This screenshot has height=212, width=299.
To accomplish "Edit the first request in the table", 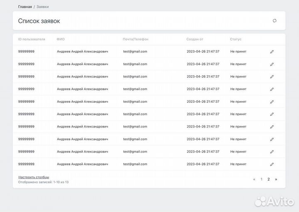I will pos(272,52).
